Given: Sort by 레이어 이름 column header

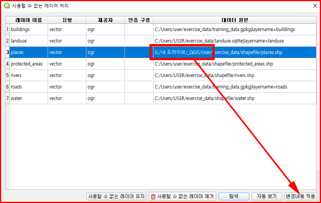Looking at the screenshot, I should pyautogui.click(x=28, y=20).
